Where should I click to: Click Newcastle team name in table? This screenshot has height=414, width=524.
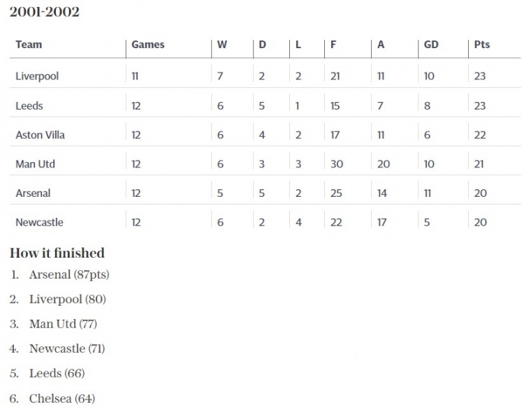pos(39,222)
